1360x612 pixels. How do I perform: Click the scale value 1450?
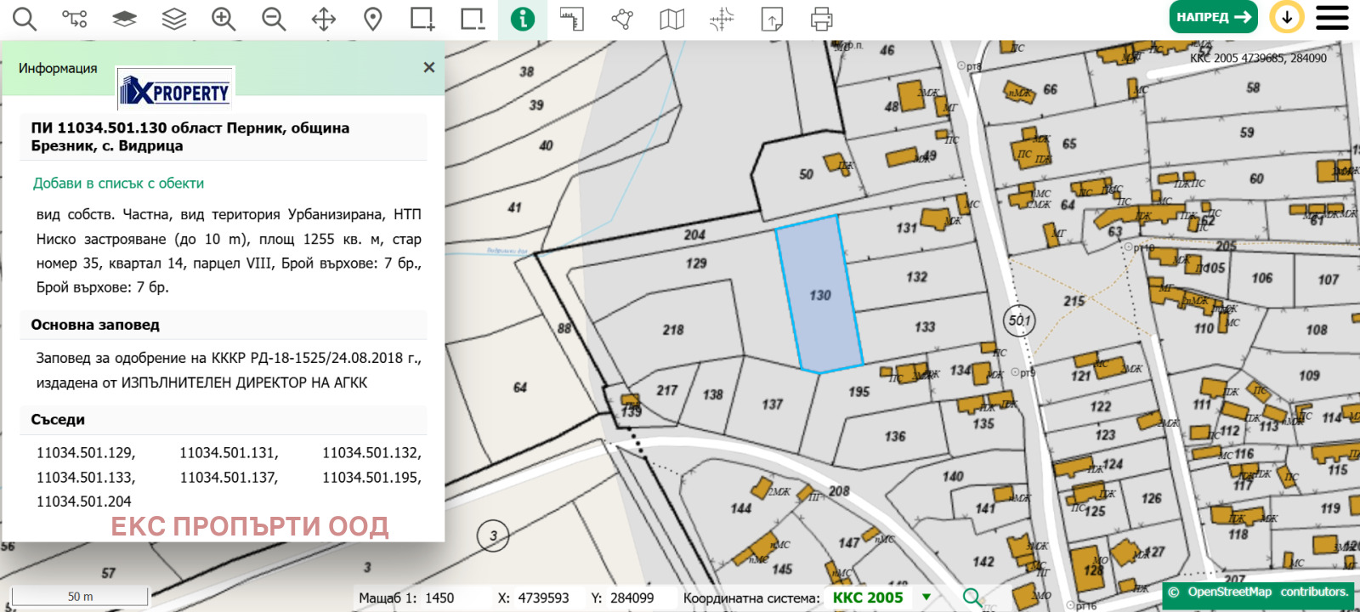coord(439,598)
